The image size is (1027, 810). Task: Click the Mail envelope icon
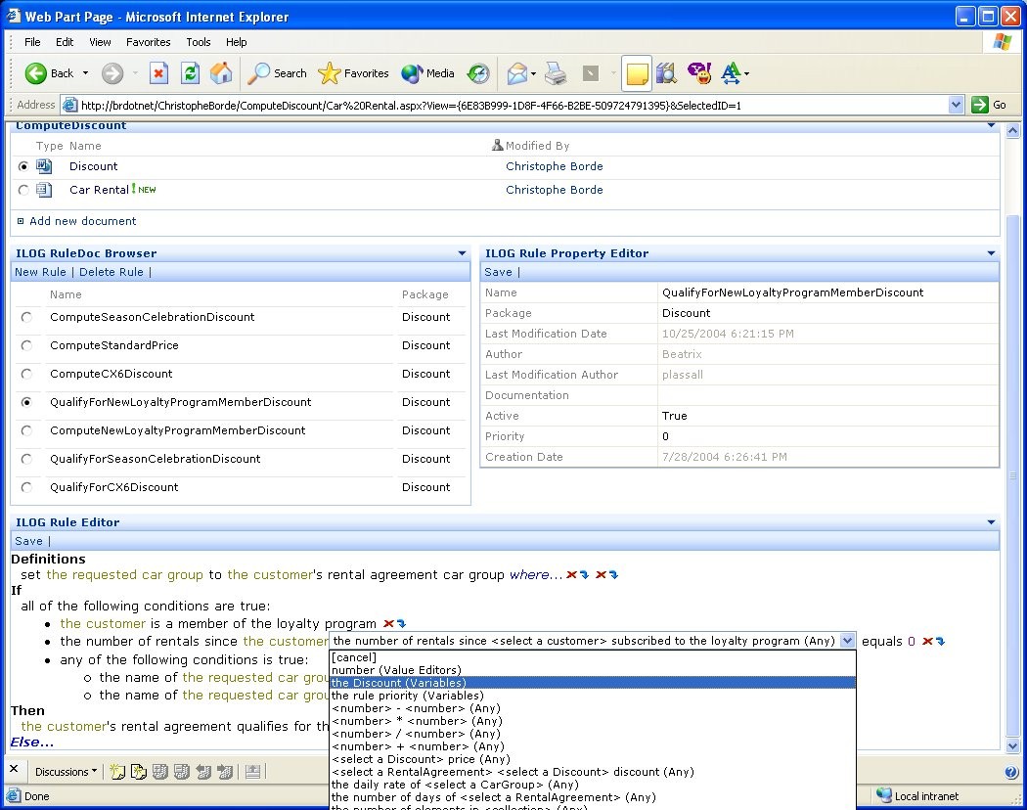point(517,73)
